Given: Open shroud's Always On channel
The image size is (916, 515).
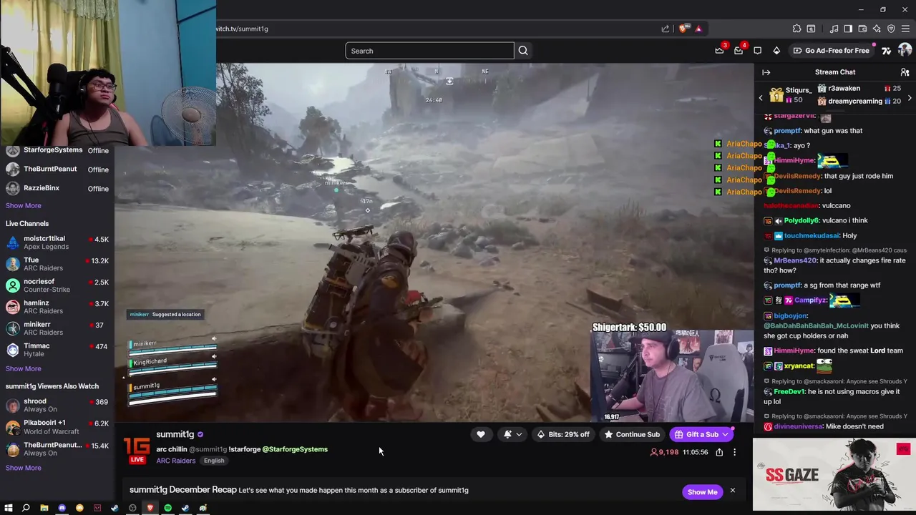Looking at the screenshot, I should (57, 406).
